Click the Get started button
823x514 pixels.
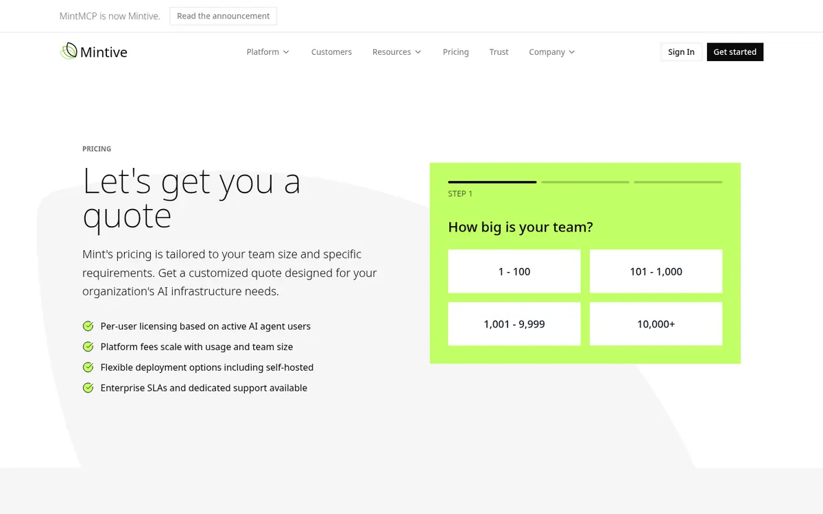(x=735, y=52)
